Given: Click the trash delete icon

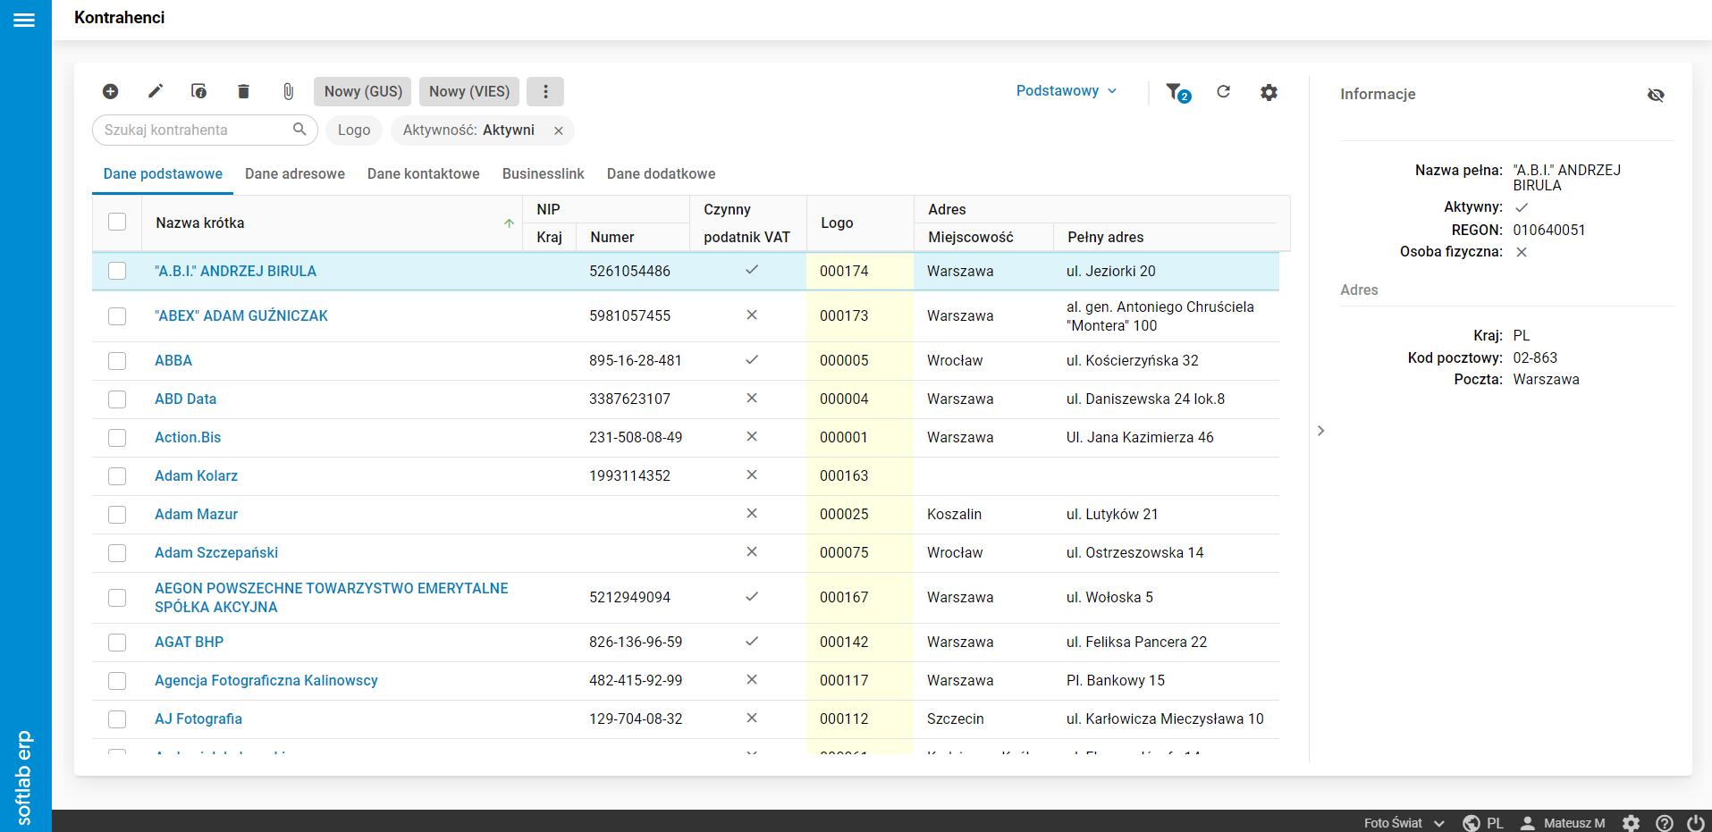Looking at the screenshot, I should pos(243,91).
